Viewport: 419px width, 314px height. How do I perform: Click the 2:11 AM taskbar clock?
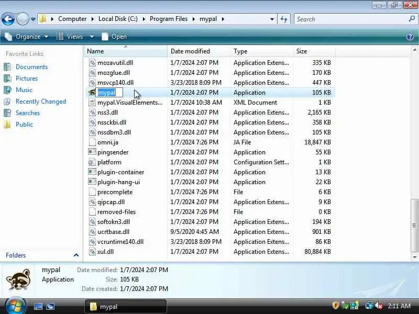click(399, 306)
